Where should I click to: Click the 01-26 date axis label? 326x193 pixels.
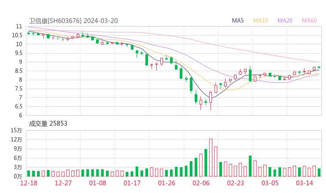pyautogui.click(x=167, y=183)
